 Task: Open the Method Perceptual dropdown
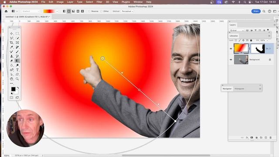click(x=128, y=11)
